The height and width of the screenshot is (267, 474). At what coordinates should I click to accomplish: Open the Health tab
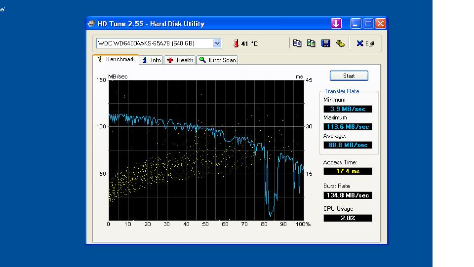click(x=180, y=60)
